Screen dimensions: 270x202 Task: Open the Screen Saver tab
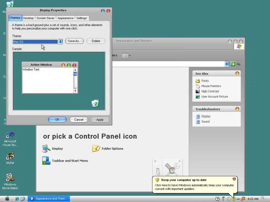[x=45, y=18]
